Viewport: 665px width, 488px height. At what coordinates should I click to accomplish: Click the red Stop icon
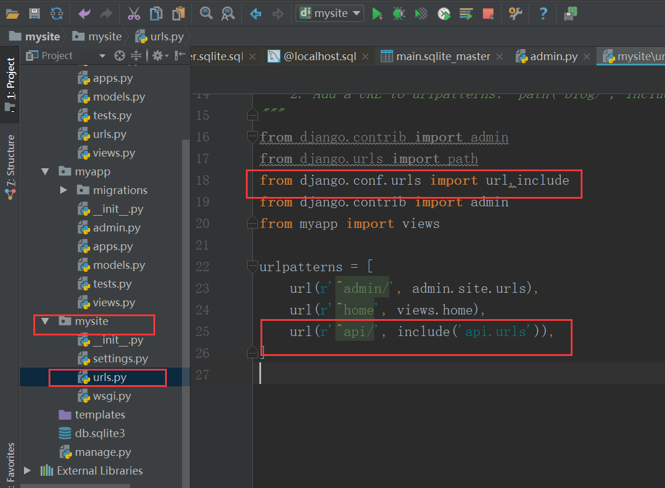[488, 13]
